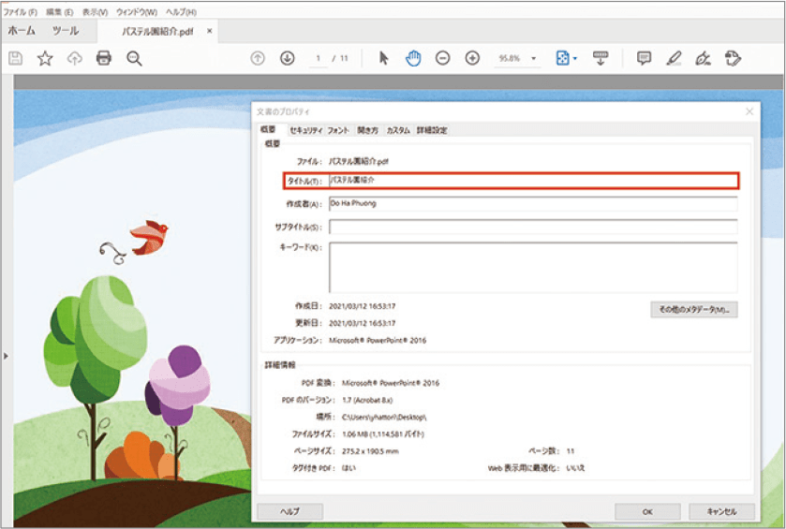Close the パステル園紹介.pdf tab
This screenshot has width=786, height=529.
pyautogui.click(x=210, y=31)
